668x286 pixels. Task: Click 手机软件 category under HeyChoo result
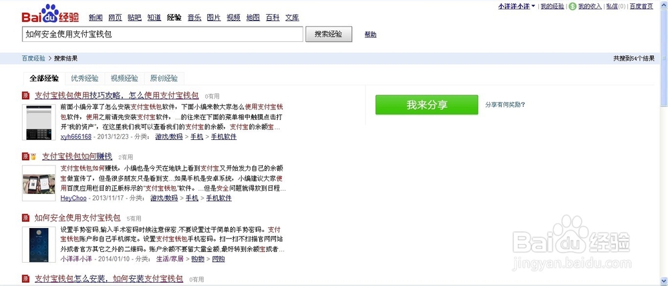click(219, 198)
